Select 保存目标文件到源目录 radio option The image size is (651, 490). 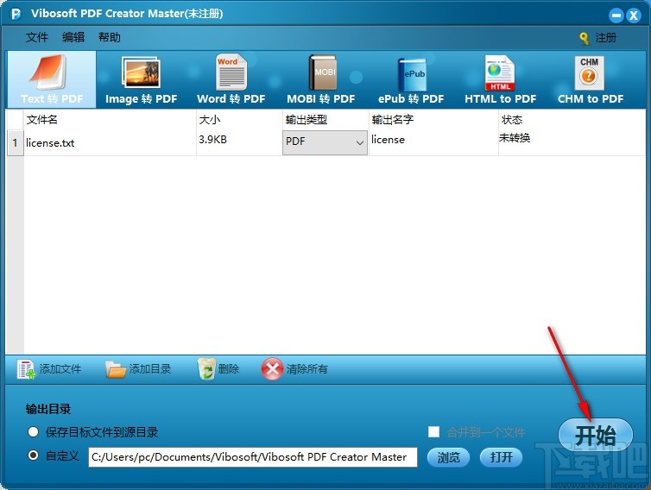(33, 432)
